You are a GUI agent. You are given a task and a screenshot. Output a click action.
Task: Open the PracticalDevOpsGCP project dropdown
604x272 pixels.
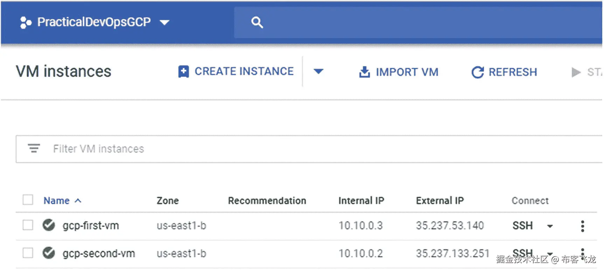point(165,23)
